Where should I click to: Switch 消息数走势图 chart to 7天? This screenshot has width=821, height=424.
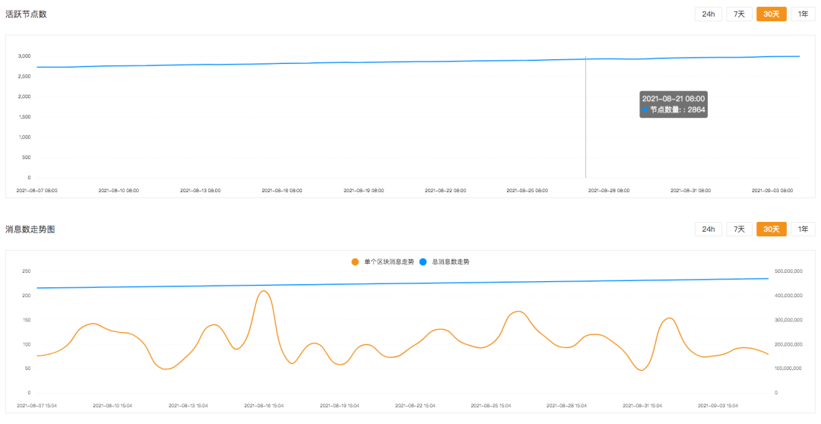coord(740,229)
